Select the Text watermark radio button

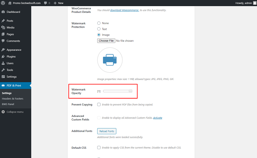pos(99,29)
